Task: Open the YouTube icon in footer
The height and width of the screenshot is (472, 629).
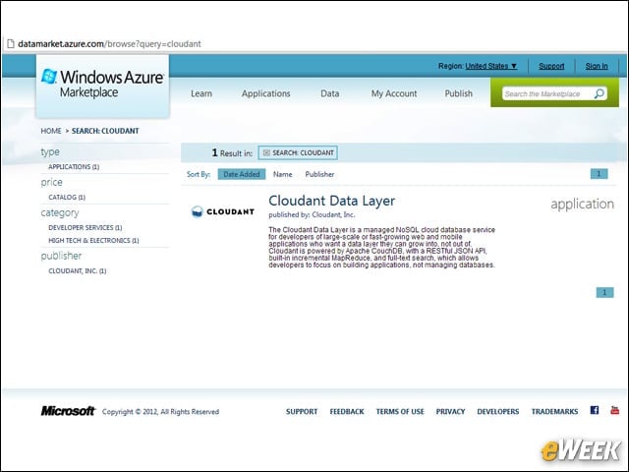Action: pyautogui.click(x=614, y=410)
